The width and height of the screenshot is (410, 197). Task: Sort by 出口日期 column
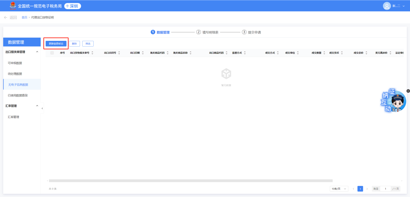(143, 53)
